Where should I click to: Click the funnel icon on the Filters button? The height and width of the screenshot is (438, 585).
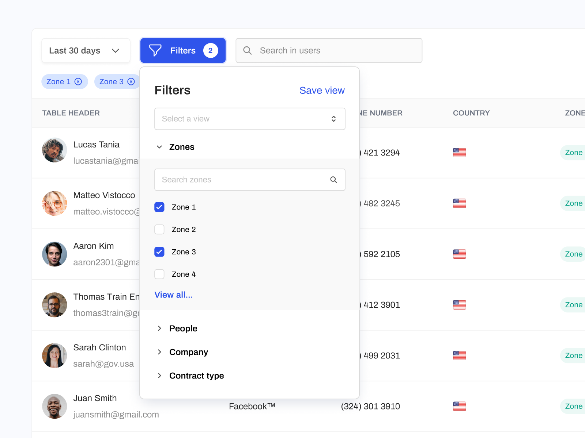click(x=155, y=50)
